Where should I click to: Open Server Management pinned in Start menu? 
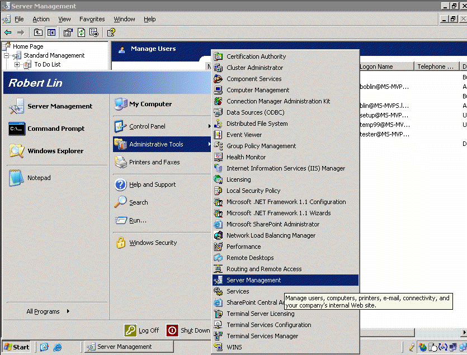(x=56, y=106)
